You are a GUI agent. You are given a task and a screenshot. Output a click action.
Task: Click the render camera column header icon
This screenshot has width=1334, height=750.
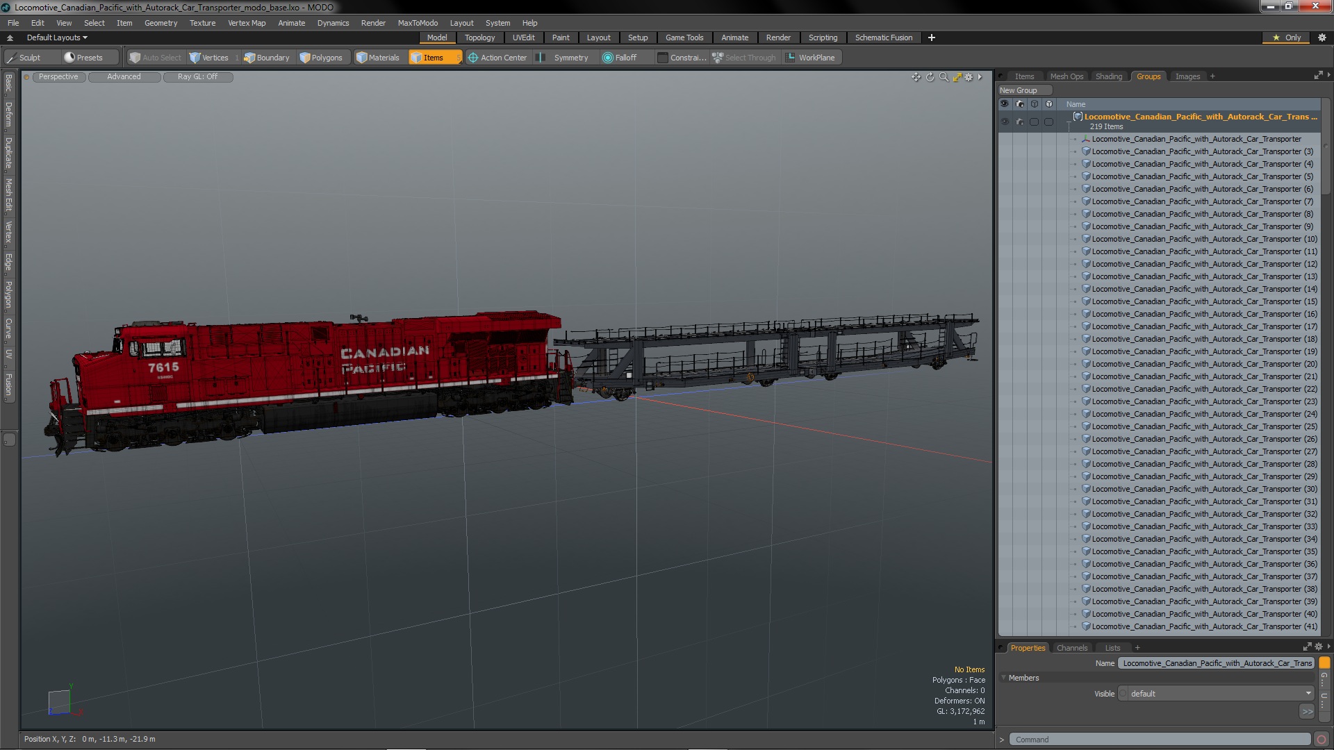1019,104
